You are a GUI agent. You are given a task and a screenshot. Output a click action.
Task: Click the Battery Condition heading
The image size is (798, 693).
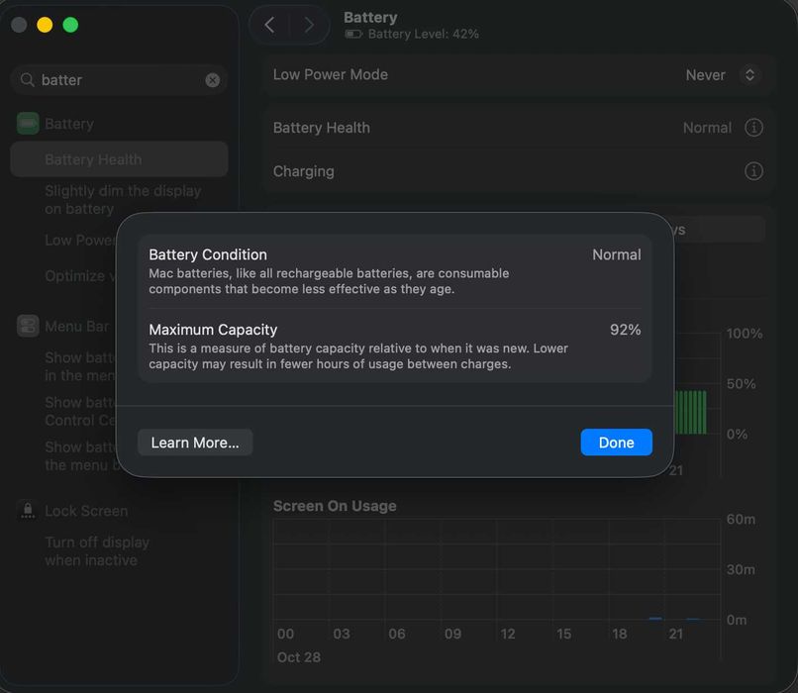pyautogui.click(x=208, y=254)
